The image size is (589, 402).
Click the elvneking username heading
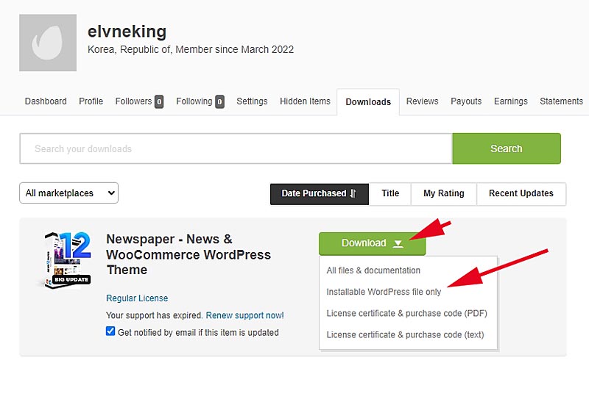[127, 31]
